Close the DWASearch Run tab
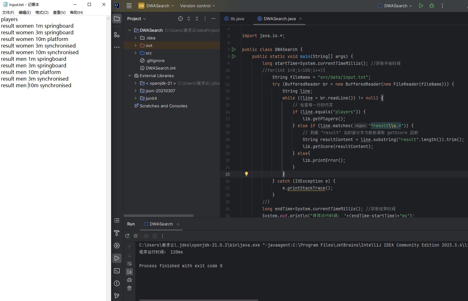468x301 pixels. (178, 224)
